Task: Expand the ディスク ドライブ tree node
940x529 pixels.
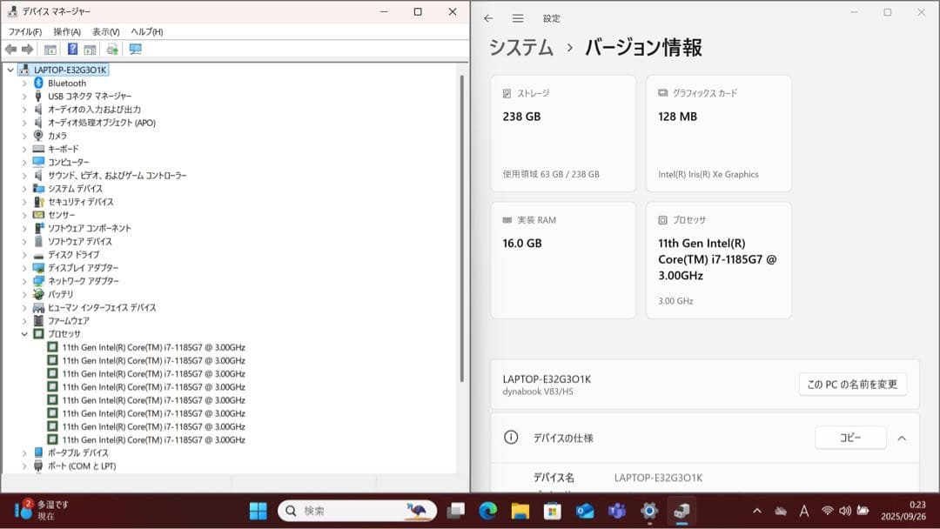Action: (24, 255)
